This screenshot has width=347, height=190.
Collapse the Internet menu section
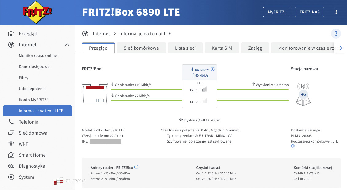click(x=67, y=45)
